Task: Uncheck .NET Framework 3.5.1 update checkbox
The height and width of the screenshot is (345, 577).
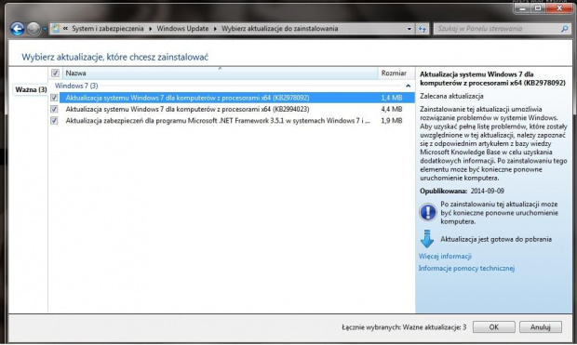Action: (x=54, y=120)
